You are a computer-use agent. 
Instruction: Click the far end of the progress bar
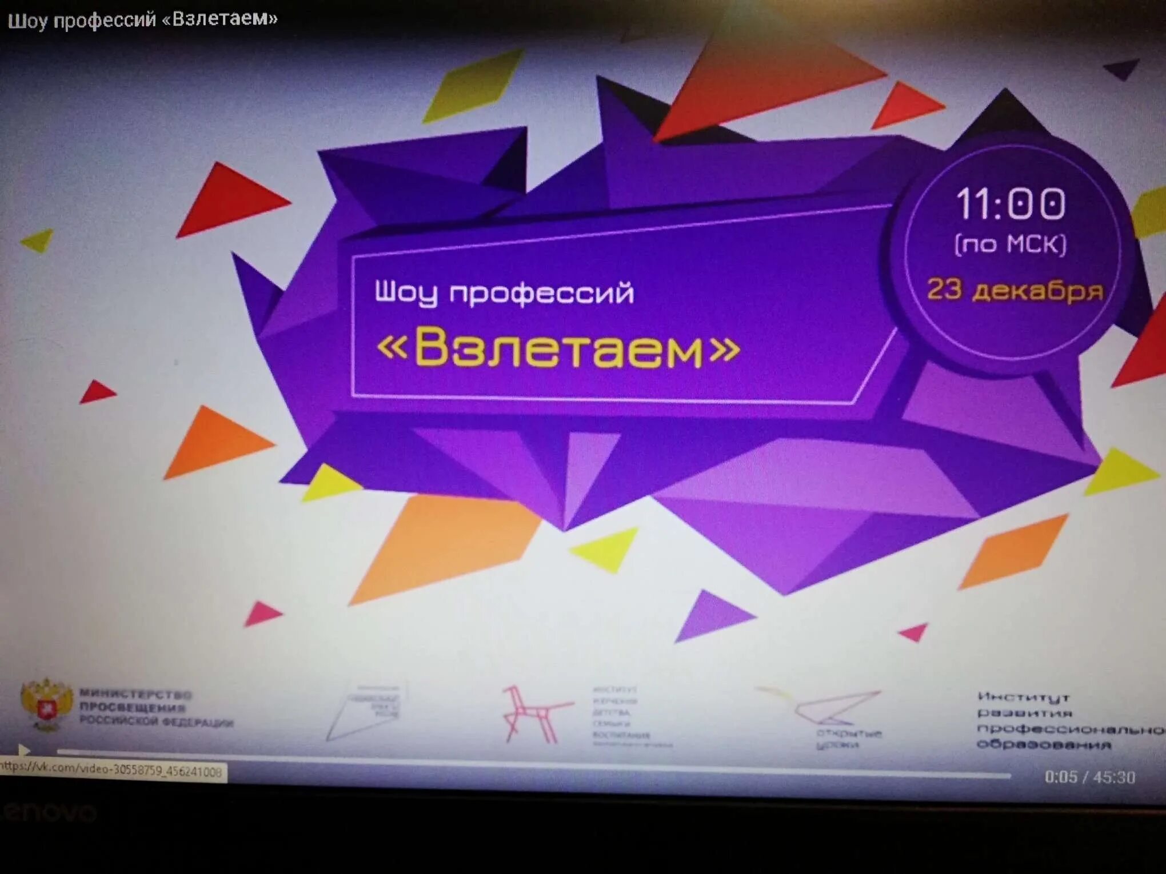pos(1006,775)
